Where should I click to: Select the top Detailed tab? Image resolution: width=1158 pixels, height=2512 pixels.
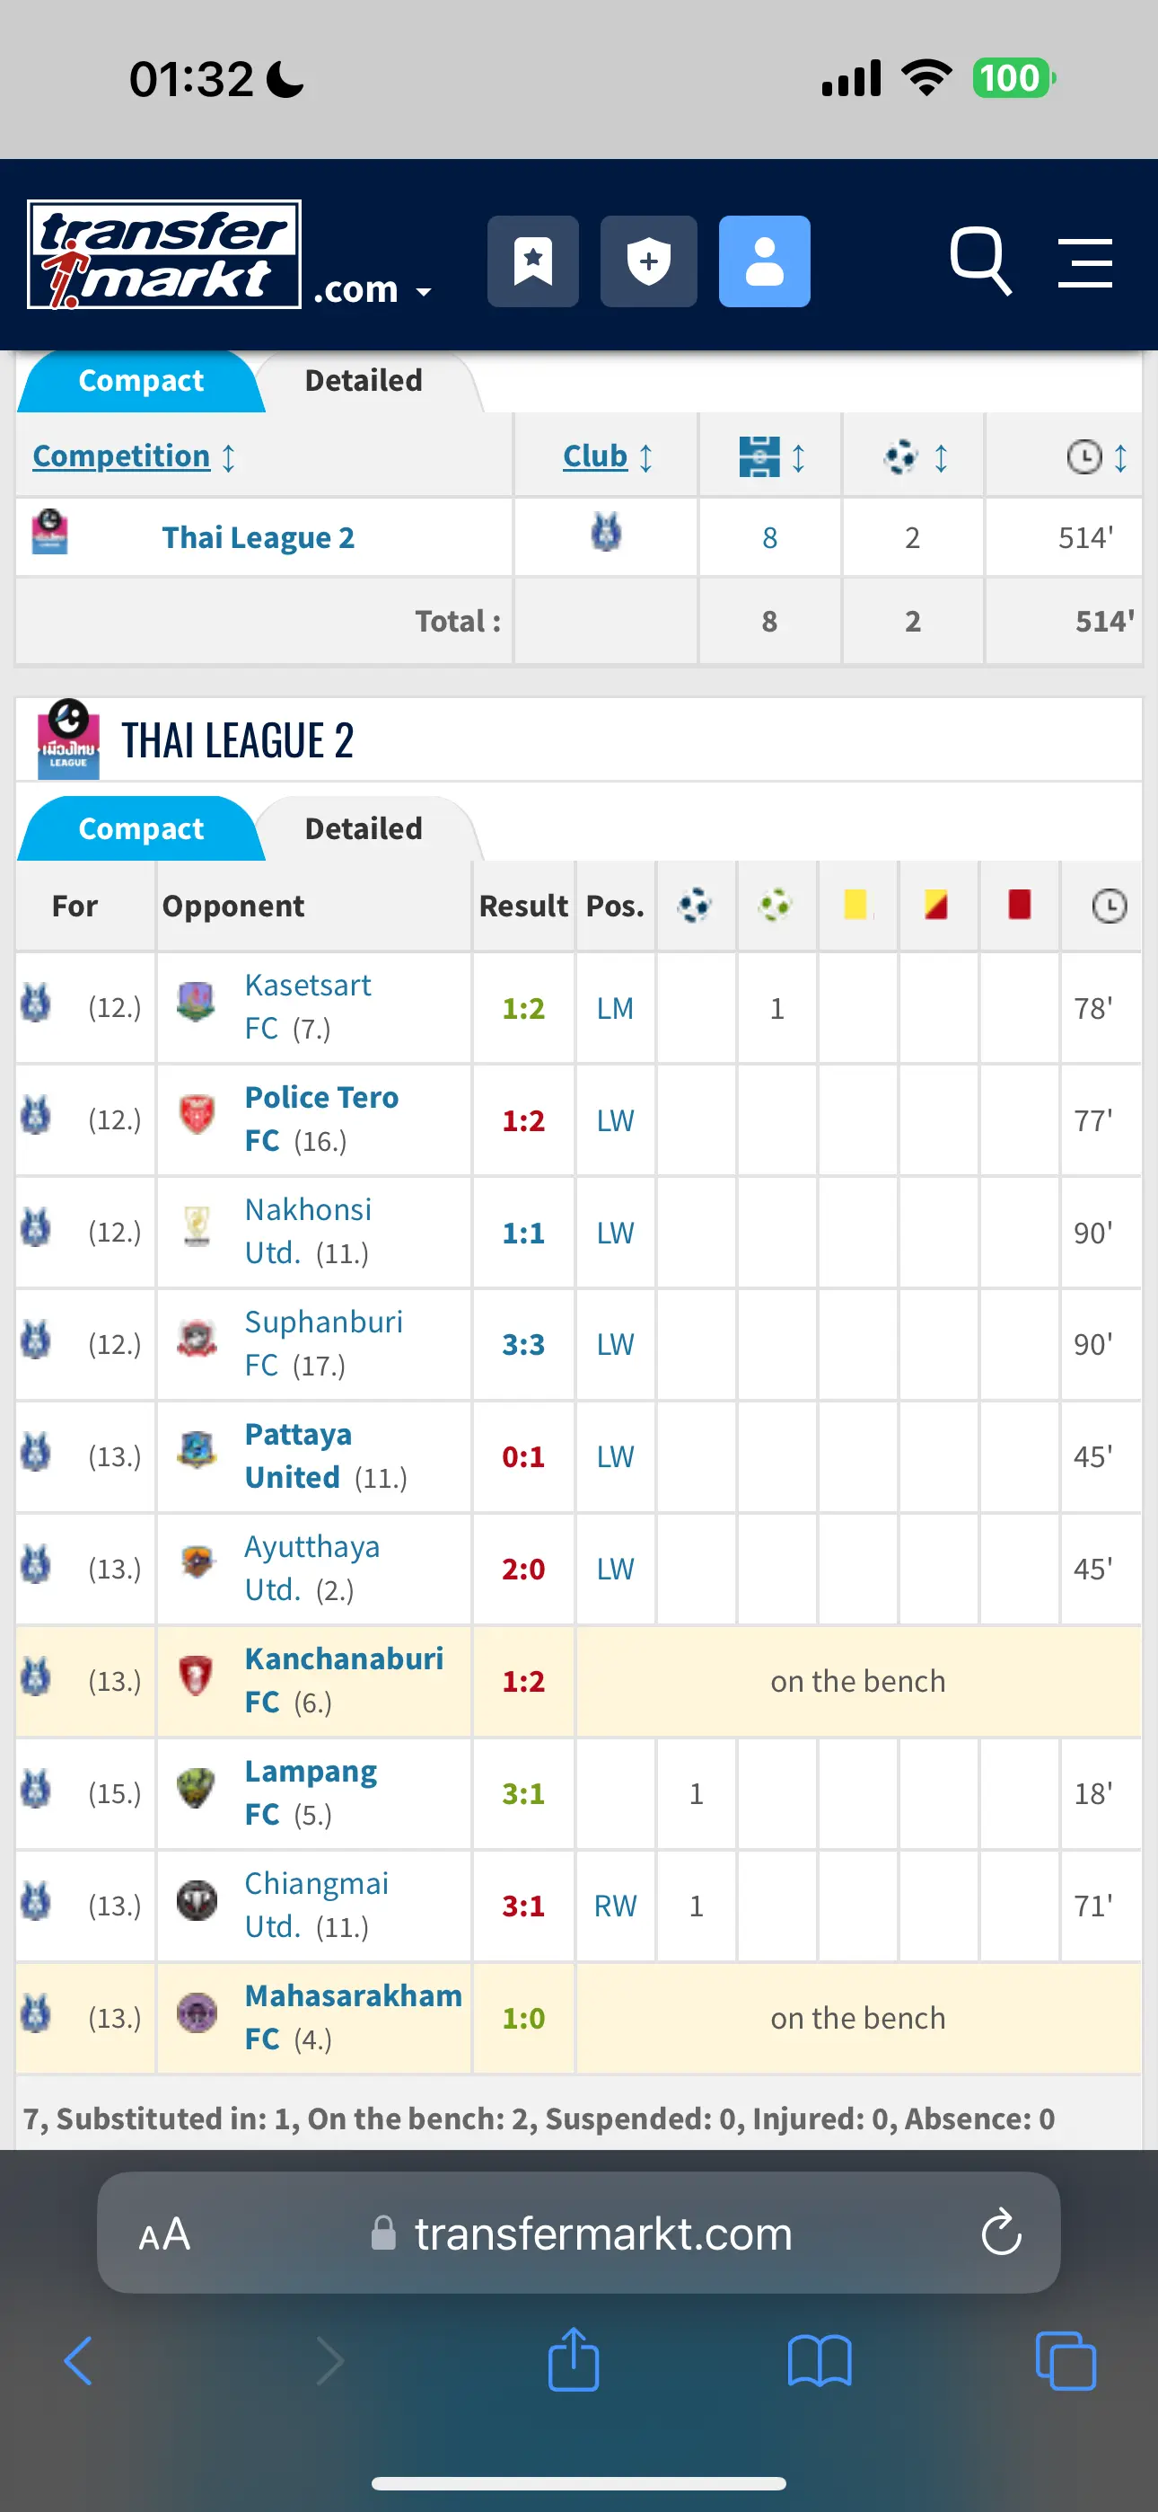point(364,380)
